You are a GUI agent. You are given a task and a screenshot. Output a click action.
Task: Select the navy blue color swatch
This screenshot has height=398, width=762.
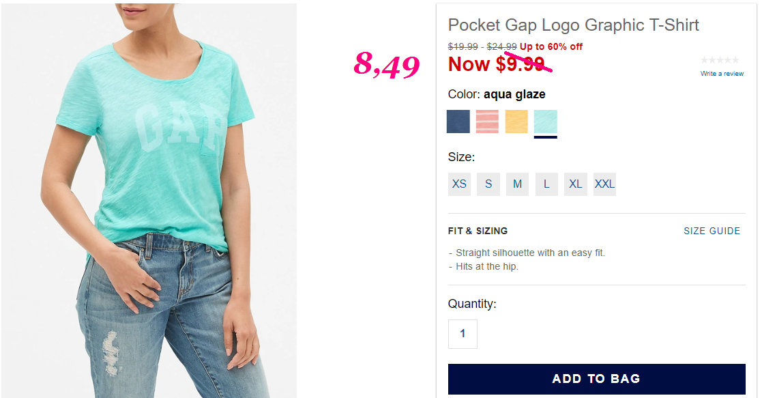(x=458, y=122)
